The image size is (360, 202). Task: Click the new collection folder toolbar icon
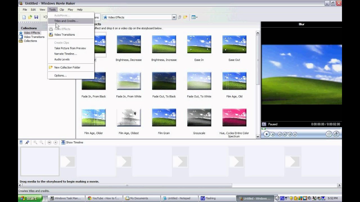coord(185,17)
